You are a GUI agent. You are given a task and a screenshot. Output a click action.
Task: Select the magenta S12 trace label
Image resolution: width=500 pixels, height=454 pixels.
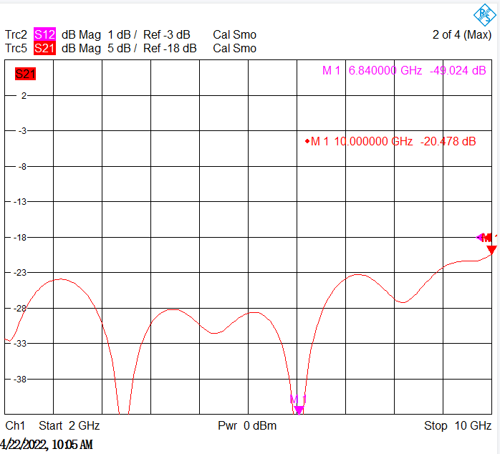(x=44, y=34)
